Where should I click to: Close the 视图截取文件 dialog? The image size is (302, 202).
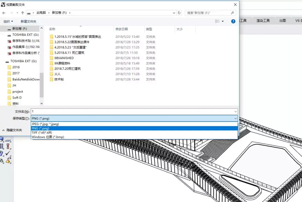point(235,5)
